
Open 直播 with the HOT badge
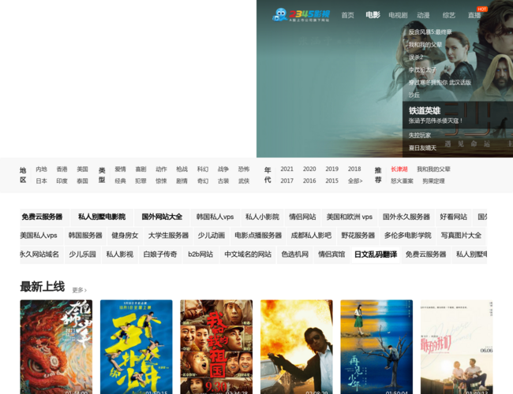point(474,15)
